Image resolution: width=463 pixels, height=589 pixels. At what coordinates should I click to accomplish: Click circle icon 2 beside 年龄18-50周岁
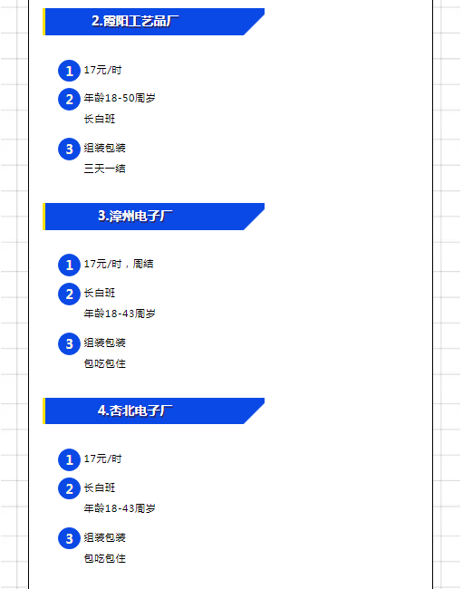pyautogui.click(x=69, y=99)
